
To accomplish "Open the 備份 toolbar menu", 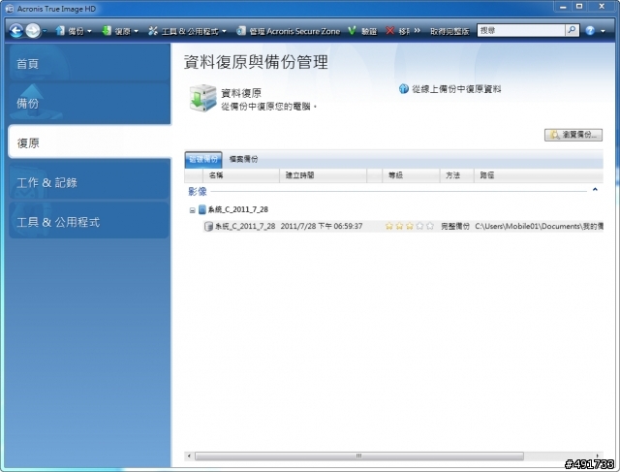I will 74,31.
